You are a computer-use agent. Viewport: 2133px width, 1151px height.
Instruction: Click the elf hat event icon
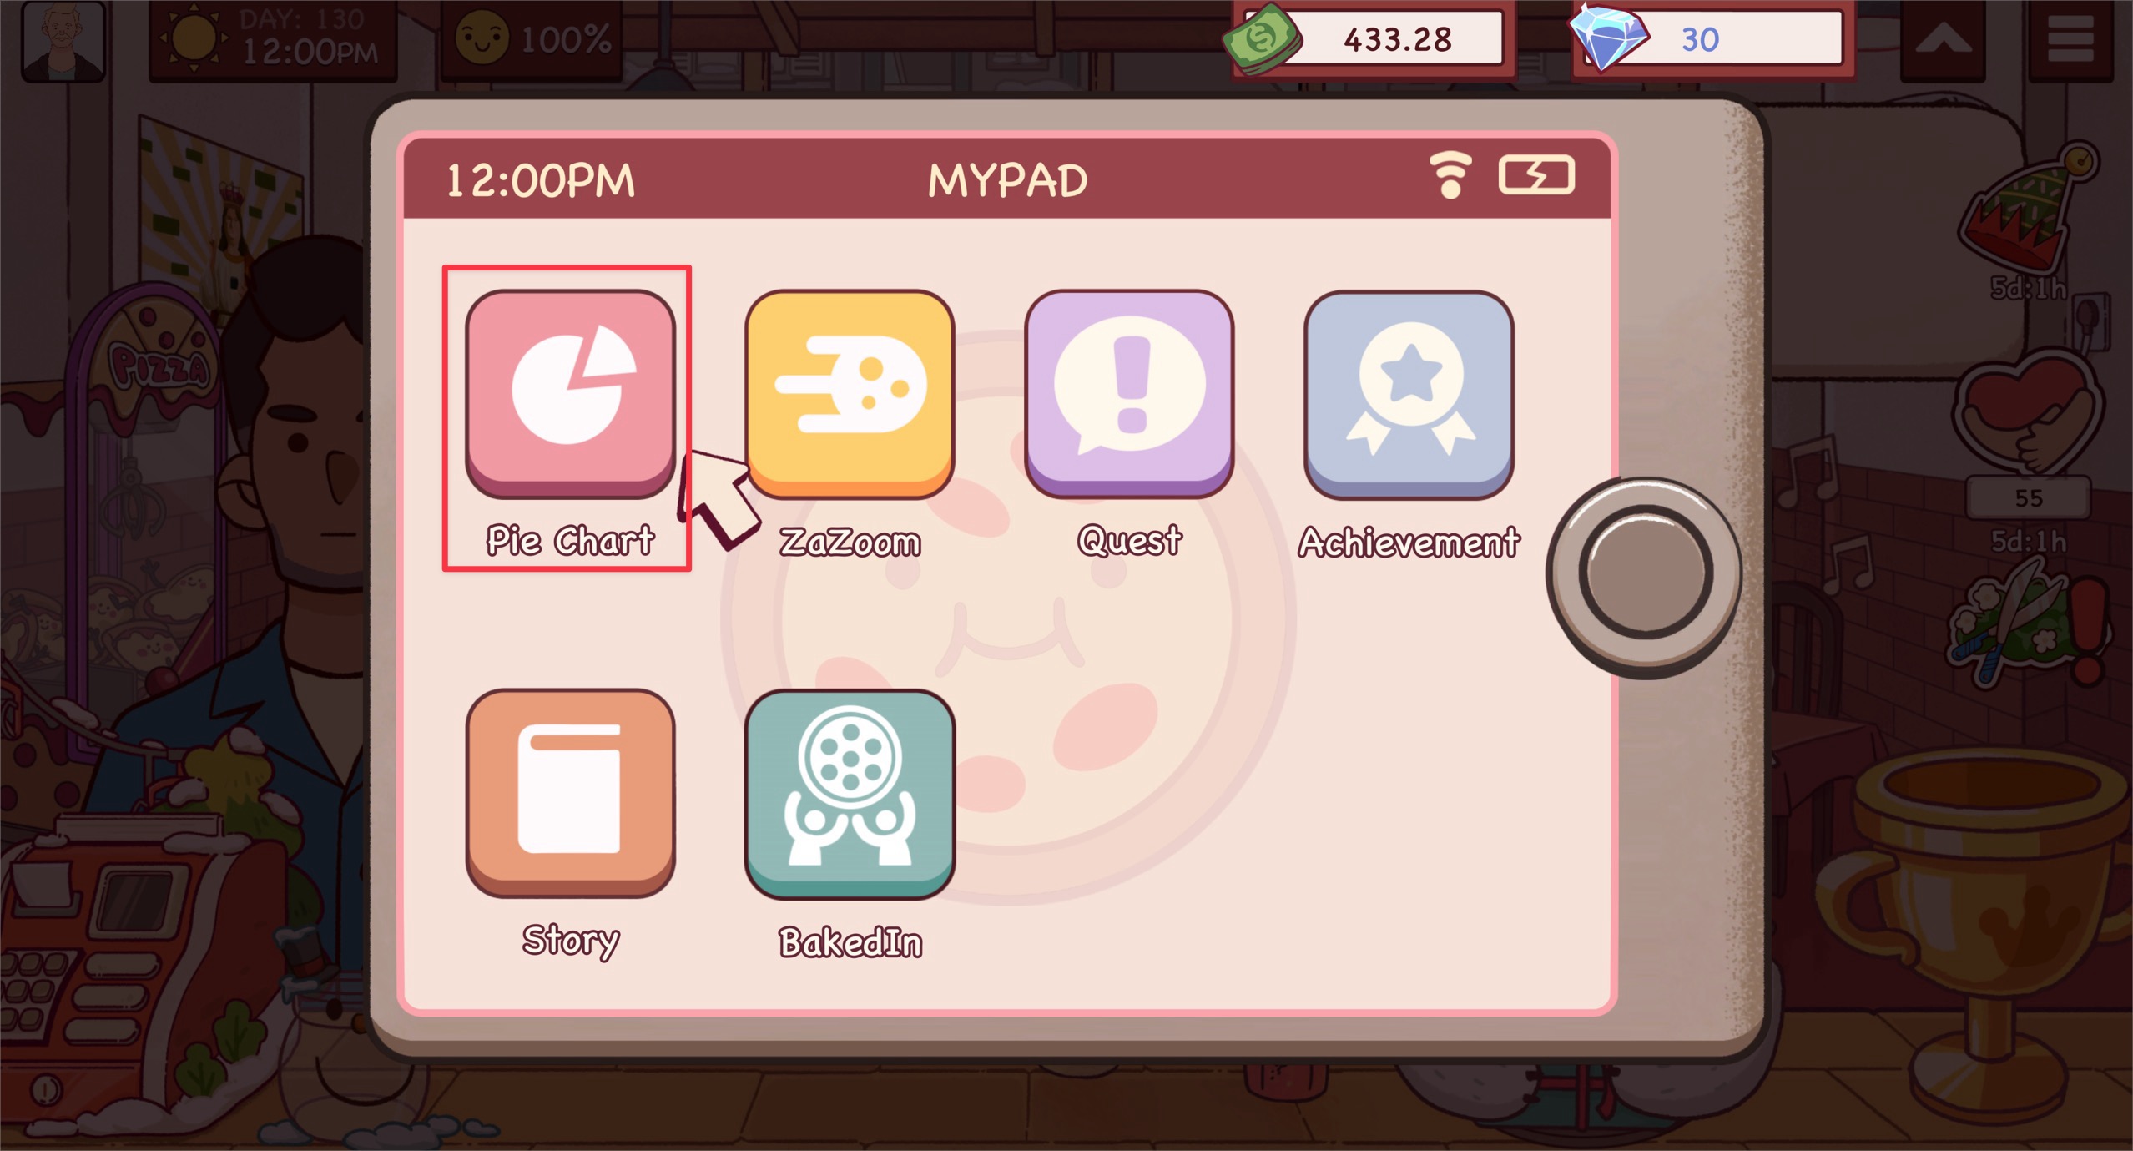2025,209
